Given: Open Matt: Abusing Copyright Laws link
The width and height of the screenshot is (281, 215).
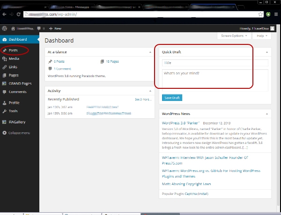Looking at the screenshot, I should (186, 184).
